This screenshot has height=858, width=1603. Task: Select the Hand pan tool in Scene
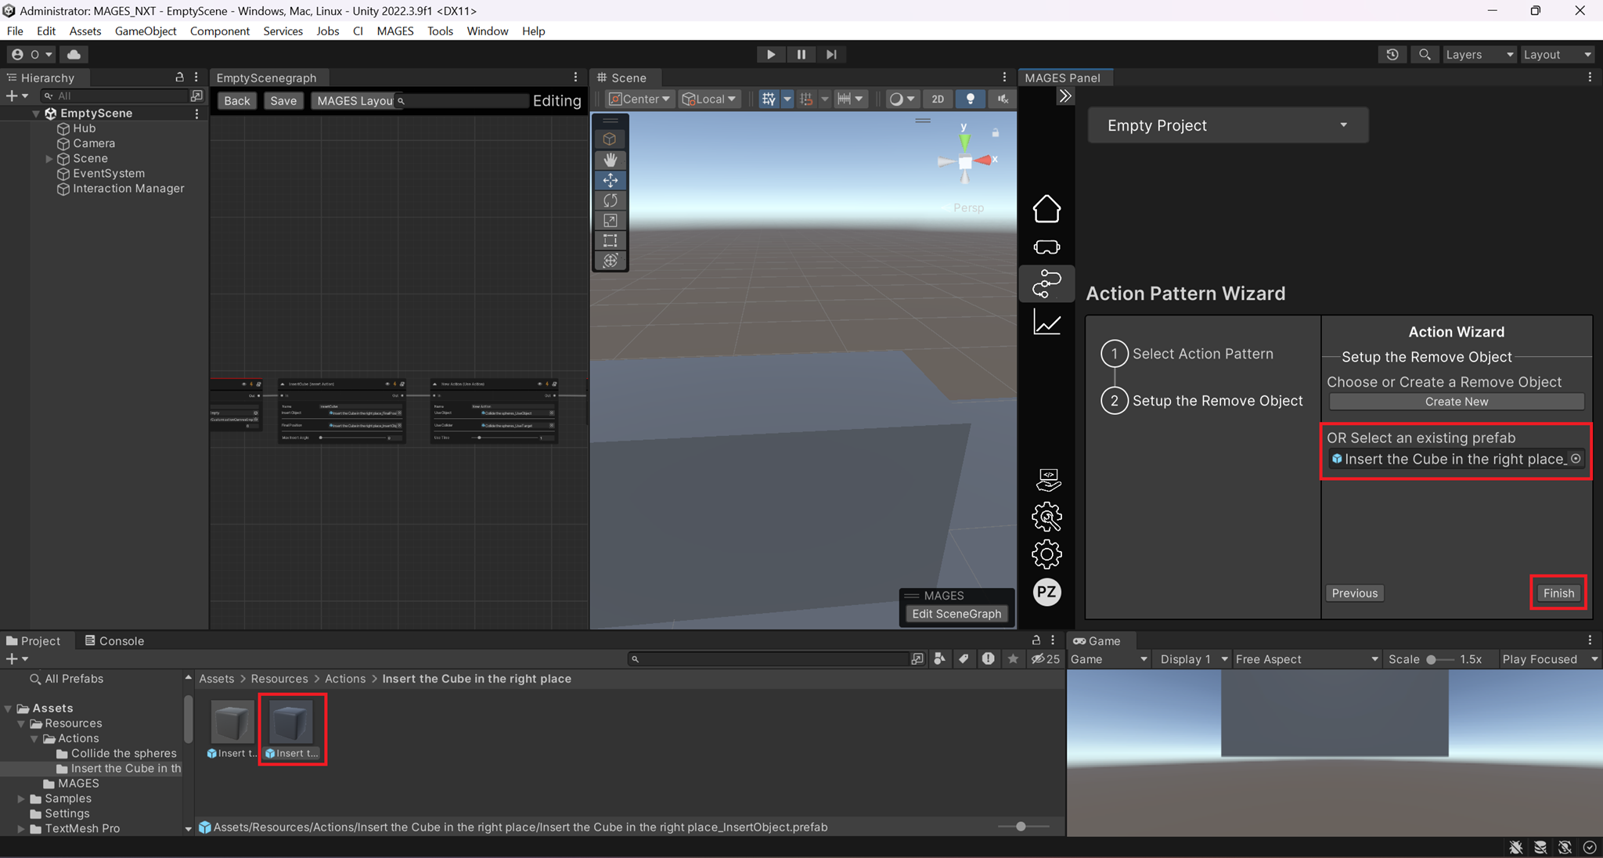[x=611, y=159]
